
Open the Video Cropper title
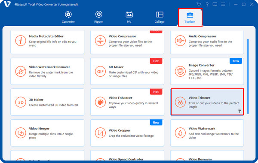[x=120, y=130]
